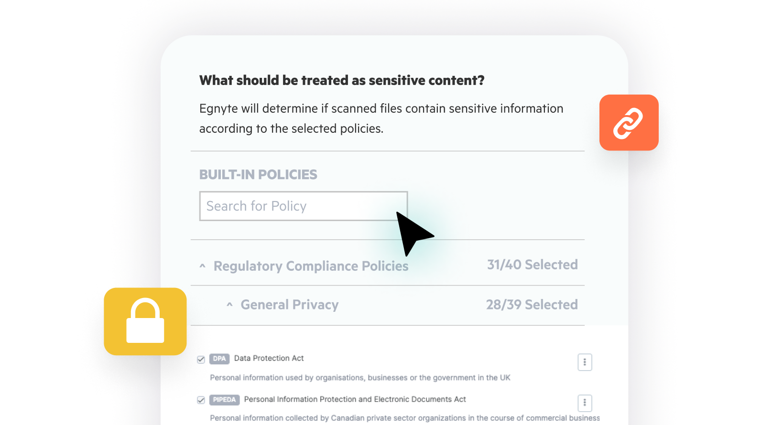
Task: Collapse the General Privacy subsection
Action: [228, 305]
